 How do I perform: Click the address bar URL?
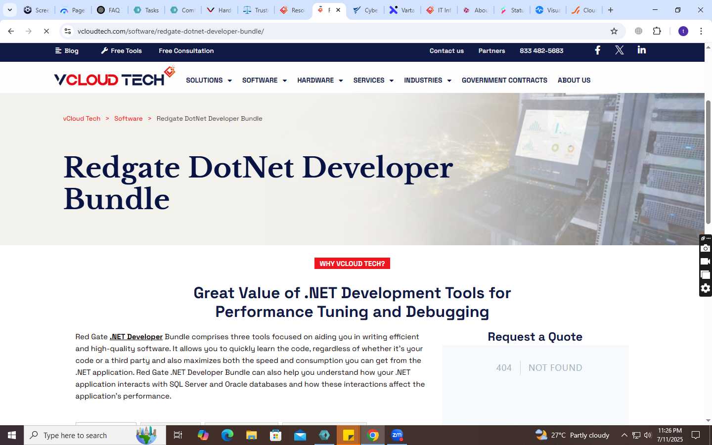tap(171, 31)
